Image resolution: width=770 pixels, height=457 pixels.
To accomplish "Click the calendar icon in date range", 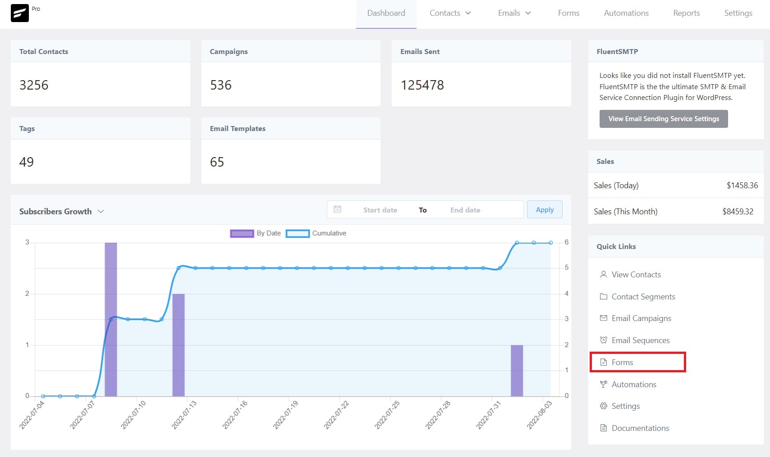I will tap(337, 209).
